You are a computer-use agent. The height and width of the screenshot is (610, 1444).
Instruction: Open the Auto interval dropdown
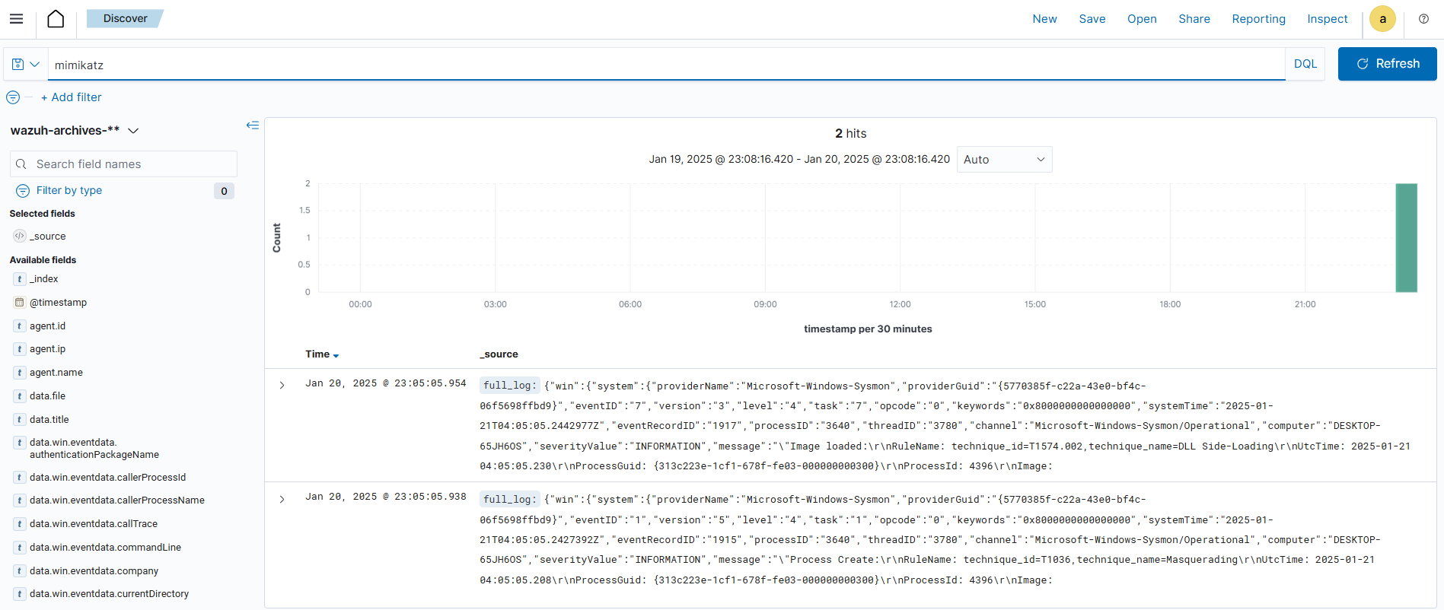pos(1003,160)
